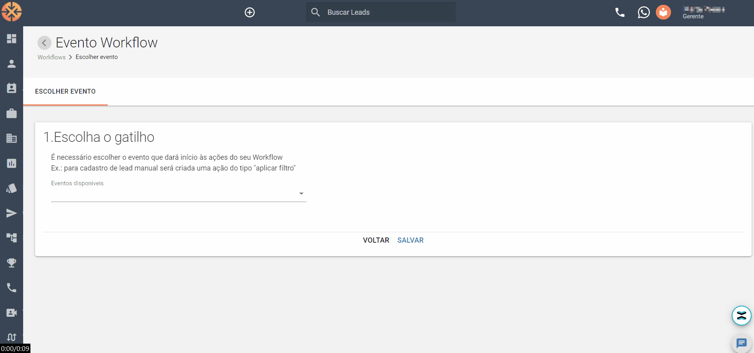
Task: Click the building icon in sidebar
Action: coord(12,138)
